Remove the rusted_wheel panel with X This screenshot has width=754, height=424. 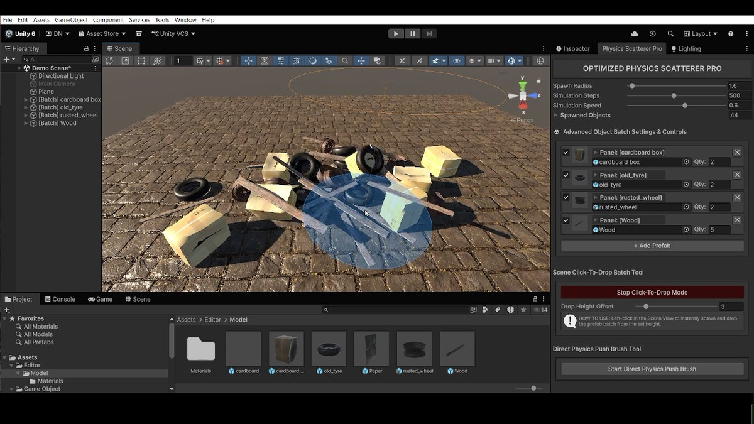(x=737, y=197)
